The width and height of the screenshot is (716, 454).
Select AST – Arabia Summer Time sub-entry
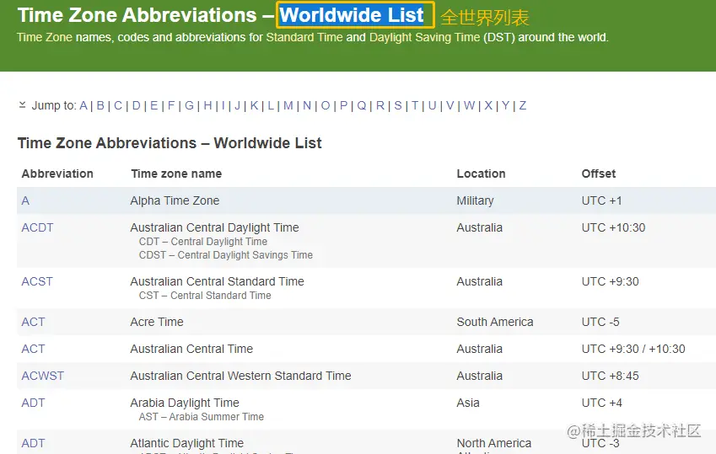[x=202, y=417]
